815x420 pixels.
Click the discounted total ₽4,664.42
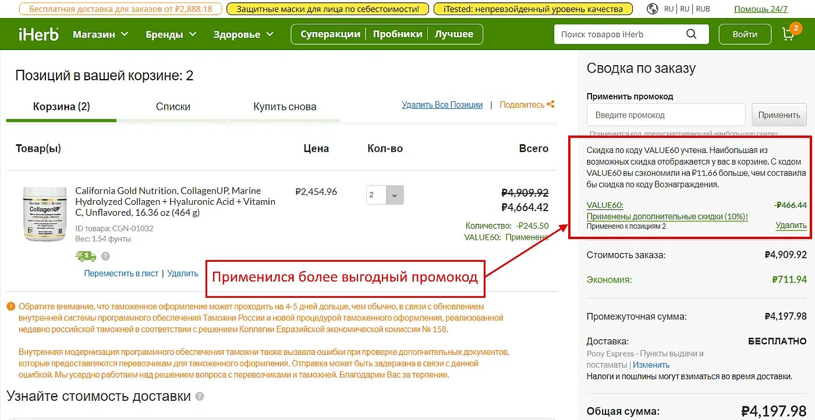pos(525,207)
